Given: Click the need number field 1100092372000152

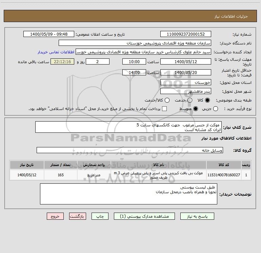Looking at the screenshot, I should coord(186,34).
